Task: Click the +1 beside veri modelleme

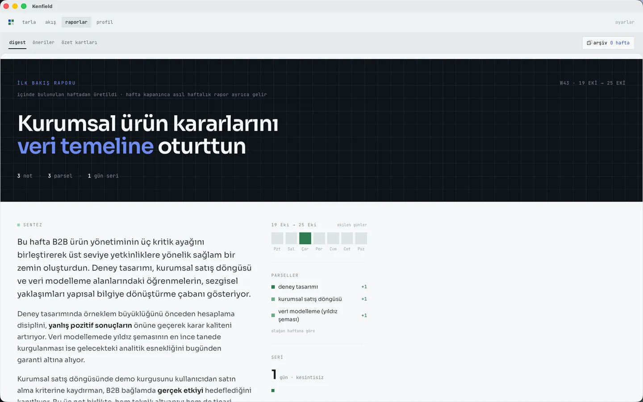Action: click(364, 315)
